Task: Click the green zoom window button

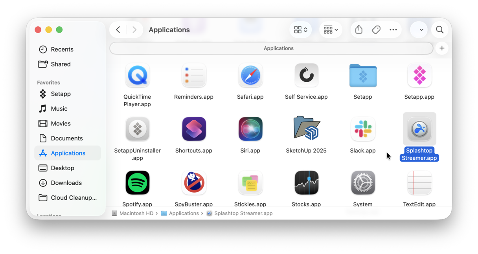Action: coord(59,30)
